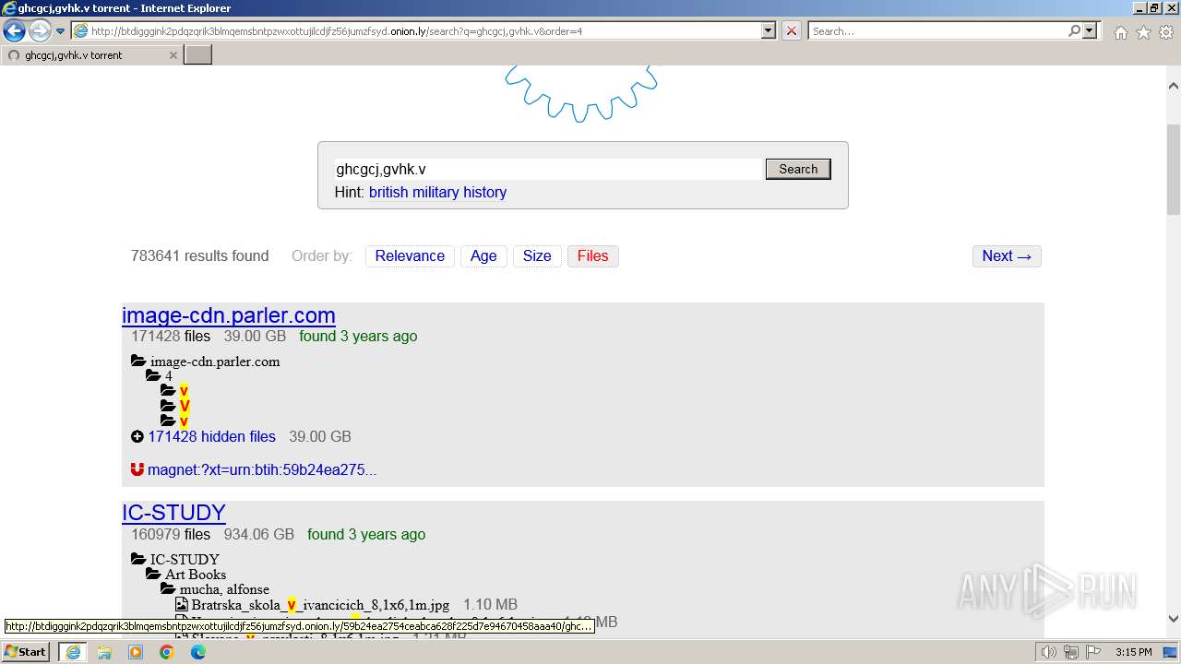
Task: Open the search provider dropdown arrow
Action: pyautogui.click(x=1090, y=30)
